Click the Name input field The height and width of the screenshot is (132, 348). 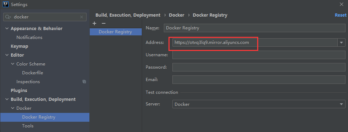point(255,28)
